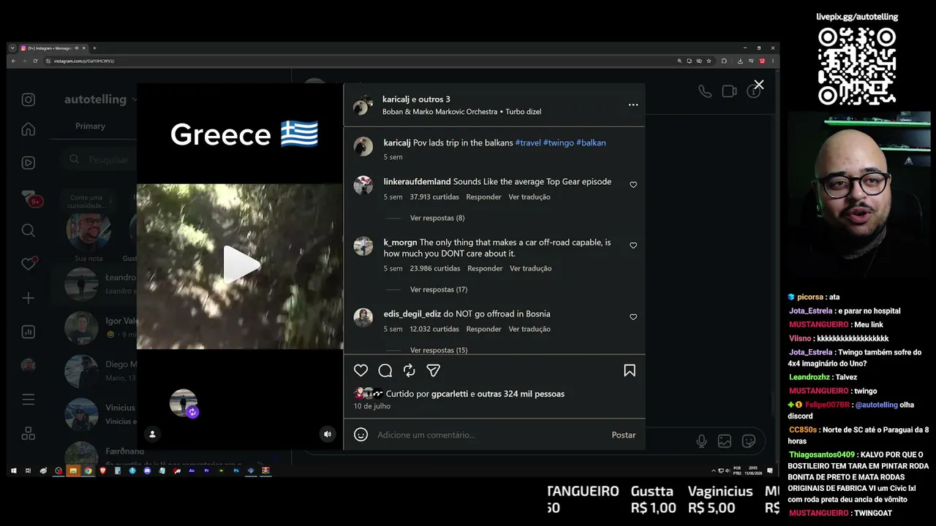Open karicalj's profile from post header
Viewport: 936px width, 526px height.
tap(396, 99)
